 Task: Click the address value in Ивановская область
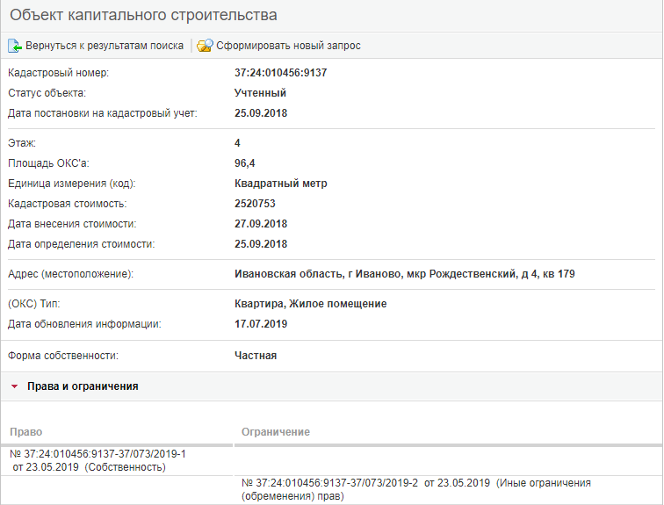coord(404,275)
